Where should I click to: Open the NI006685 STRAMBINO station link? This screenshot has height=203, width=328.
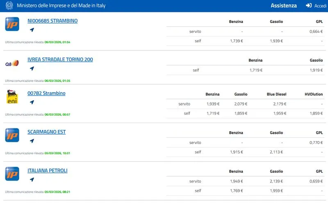click(52, 21)
